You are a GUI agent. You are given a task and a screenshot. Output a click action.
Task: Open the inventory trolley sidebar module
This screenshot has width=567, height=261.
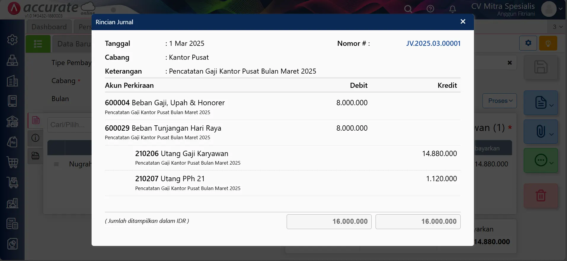(x=12, y=183)
